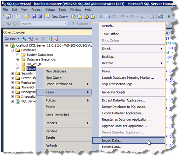Click the Open File folder icon

[27, 16]
